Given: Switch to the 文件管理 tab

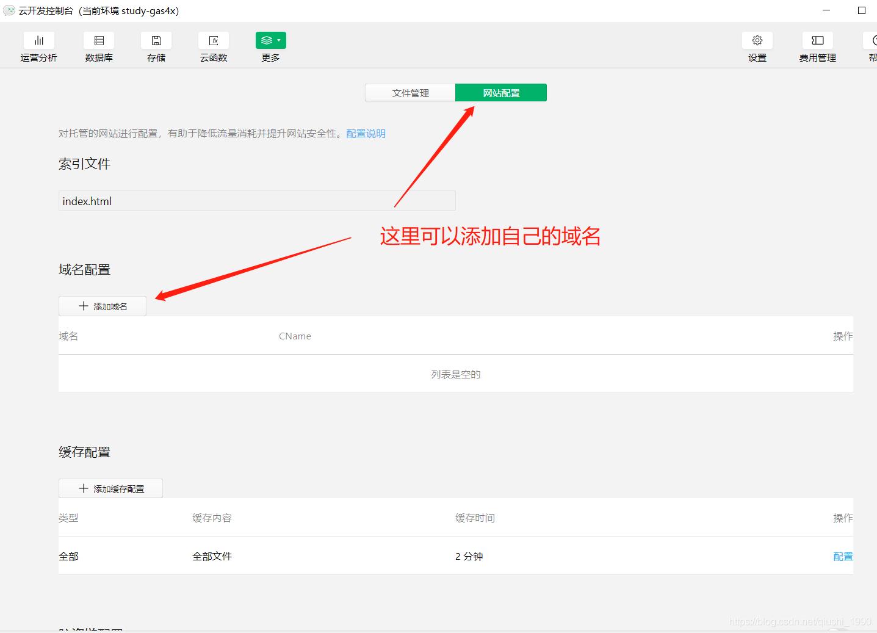Looking at the screenshot, I should (410, 93).
